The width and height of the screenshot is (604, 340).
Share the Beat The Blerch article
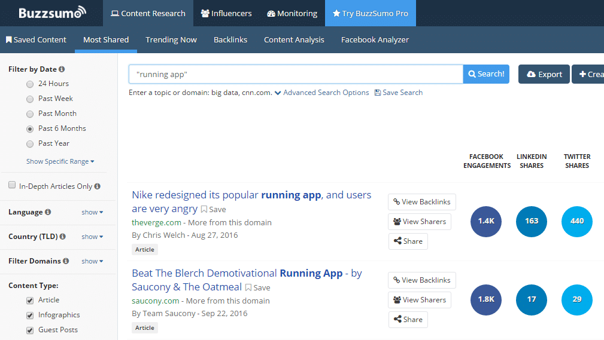click(x=408, y=319)
